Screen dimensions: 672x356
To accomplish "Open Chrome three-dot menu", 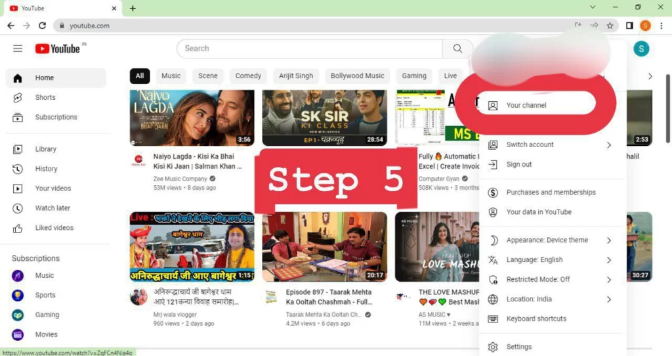I will (661, 26).
